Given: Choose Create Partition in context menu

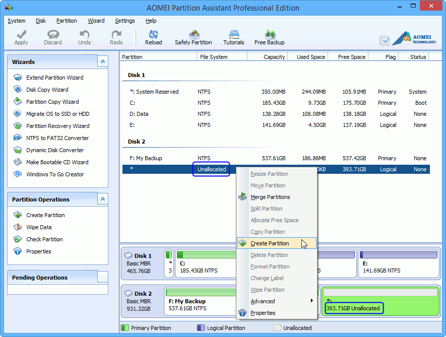Looking at the screenshot, I should pos(277,243).
